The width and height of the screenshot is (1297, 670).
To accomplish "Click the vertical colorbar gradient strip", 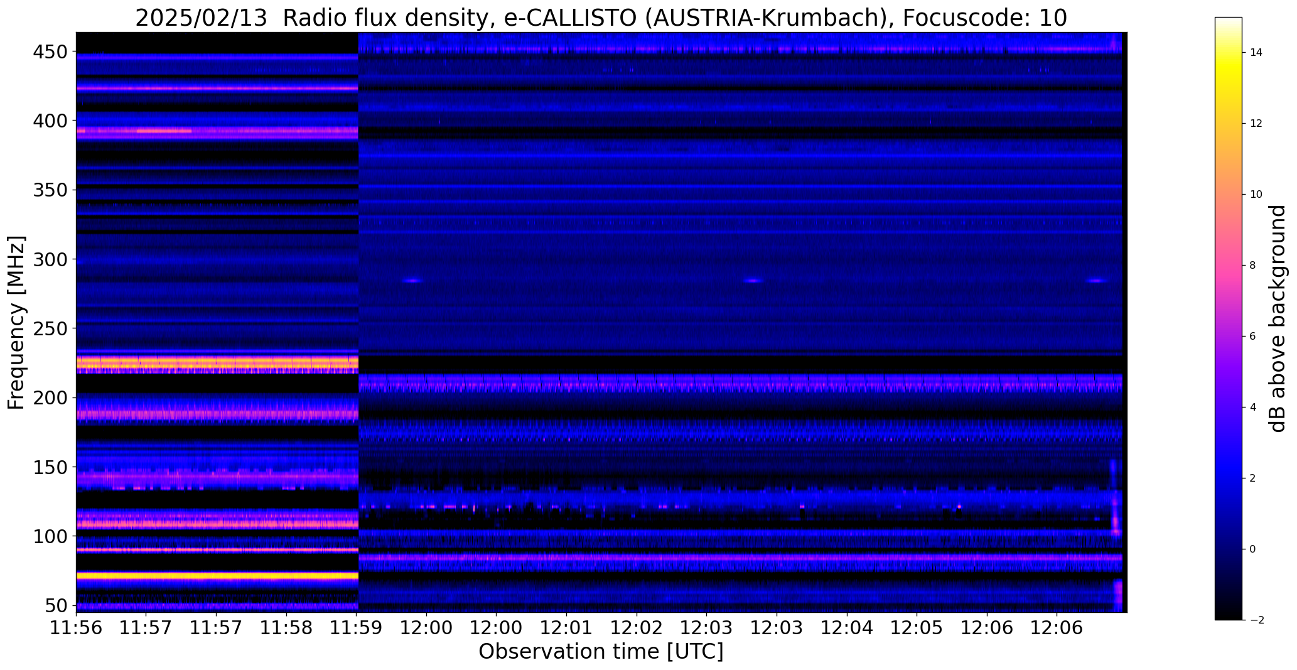I will pyautogui.click(x=1228, y=318).
